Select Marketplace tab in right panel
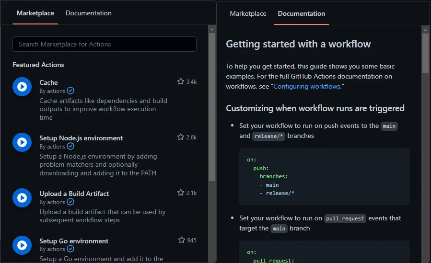Image resolution: width=431 pixels, height=263 pixels. [248, 14]
